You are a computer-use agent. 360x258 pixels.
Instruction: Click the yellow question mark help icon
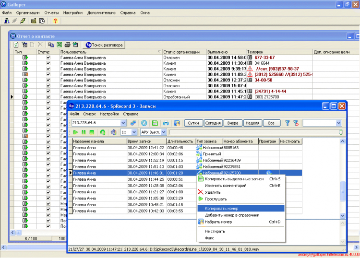(x=55, y=21)
